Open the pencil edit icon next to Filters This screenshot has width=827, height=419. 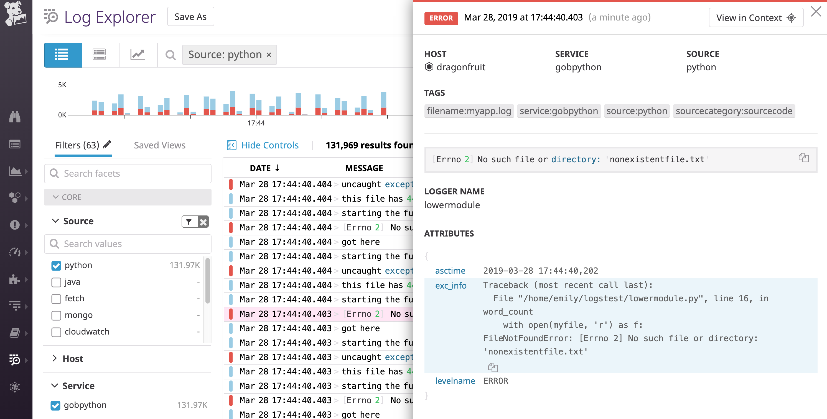tap(107, 145)
